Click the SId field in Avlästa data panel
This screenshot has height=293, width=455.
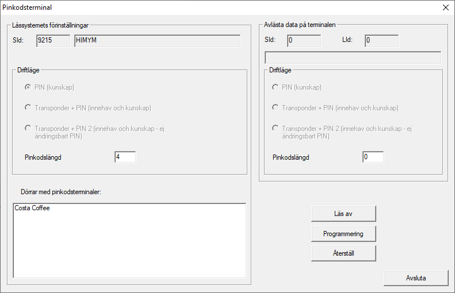tap(303, 40)
